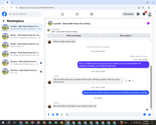Record a voice clip with microphone icon
This screenshot has width=156, height=125.
click(x=48, y=115)
